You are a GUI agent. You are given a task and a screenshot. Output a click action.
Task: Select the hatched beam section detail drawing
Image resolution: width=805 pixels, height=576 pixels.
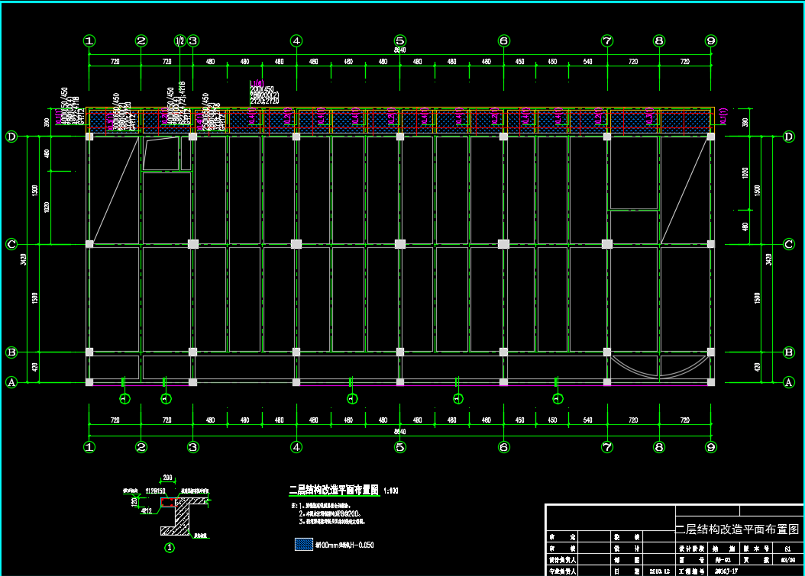click(x=183, y=511)
